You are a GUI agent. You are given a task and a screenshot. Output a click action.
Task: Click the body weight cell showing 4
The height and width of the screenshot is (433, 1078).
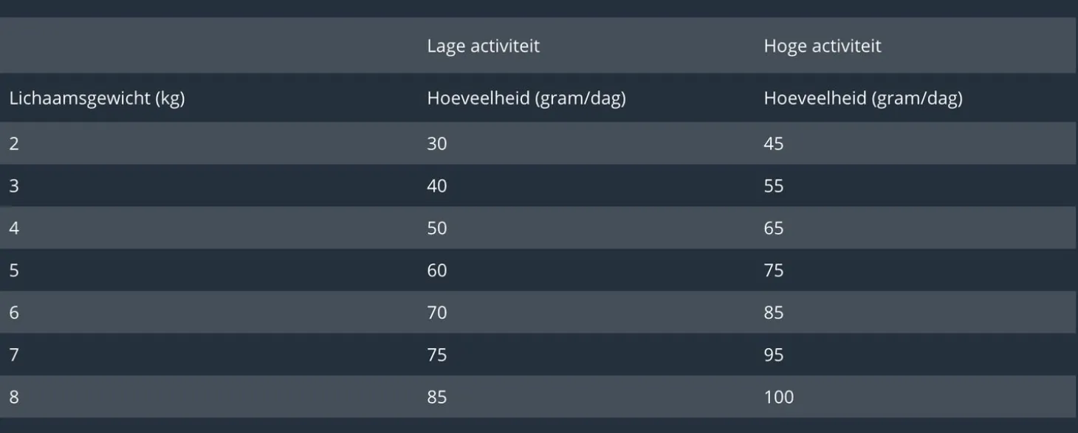pyautogui.click(x=14, y=228)
